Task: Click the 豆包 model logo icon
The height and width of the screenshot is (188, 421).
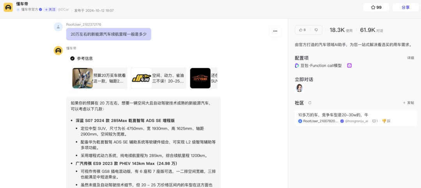Action: click(297, 65)
